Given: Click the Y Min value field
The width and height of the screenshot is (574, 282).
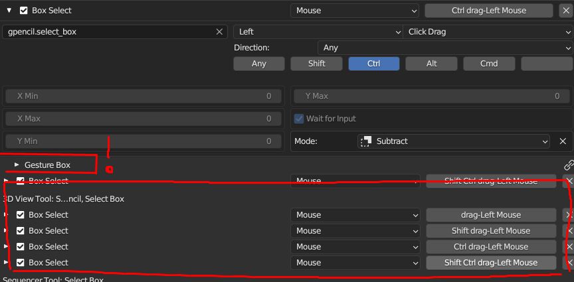Looking at the screenshot, I should tap(143, 141).
